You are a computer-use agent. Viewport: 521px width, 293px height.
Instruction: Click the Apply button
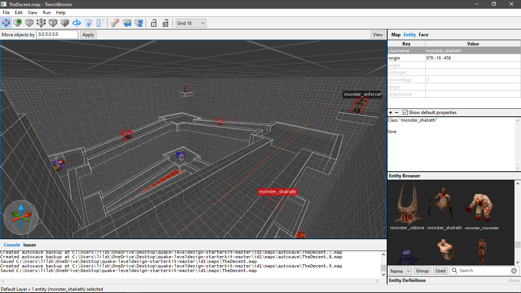(x=88, y=35)
